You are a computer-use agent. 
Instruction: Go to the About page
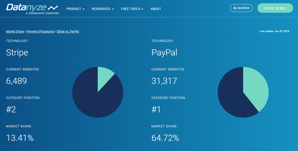click(x=156, y=9)
